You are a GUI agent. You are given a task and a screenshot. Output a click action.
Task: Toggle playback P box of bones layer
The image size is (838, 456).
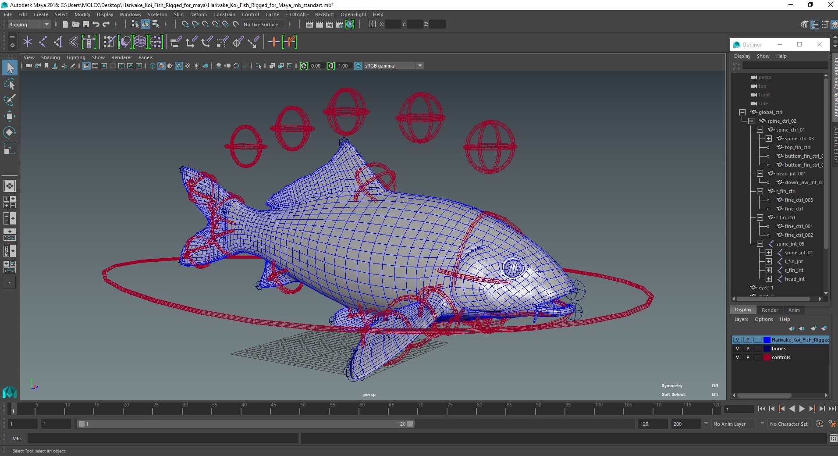click(x=748, y=349)
